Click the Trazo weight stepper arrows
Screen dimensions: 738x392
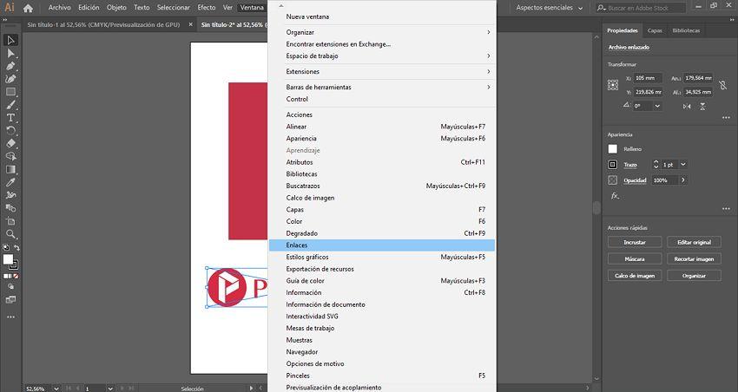pyautogui.click(x=656, y=165)
